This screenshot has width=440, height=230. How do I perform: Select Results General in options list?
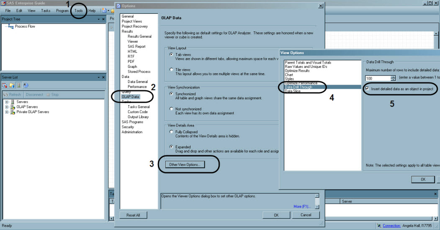139,36
